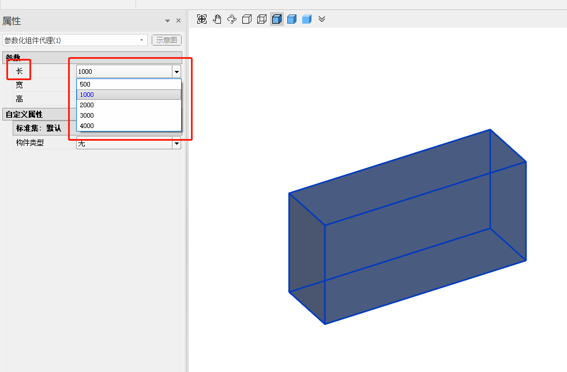Choose the light blue realistic cube style
This screenshot has height=372, width=567.
[307, 19]
